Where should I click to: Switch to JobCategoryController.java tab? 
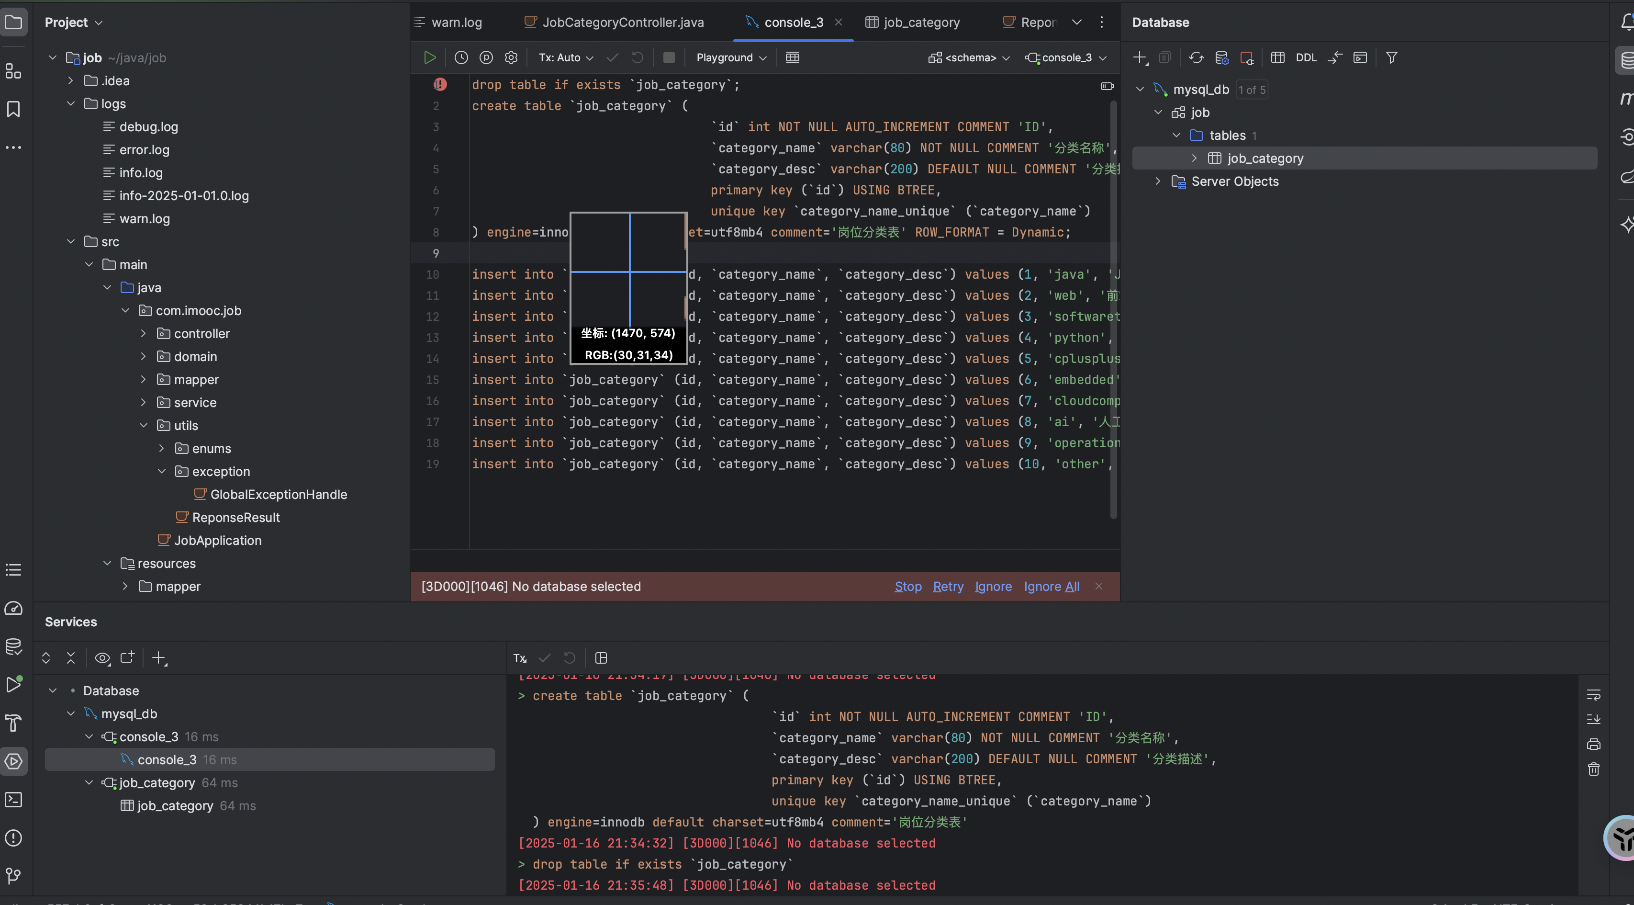click(614, 22)
